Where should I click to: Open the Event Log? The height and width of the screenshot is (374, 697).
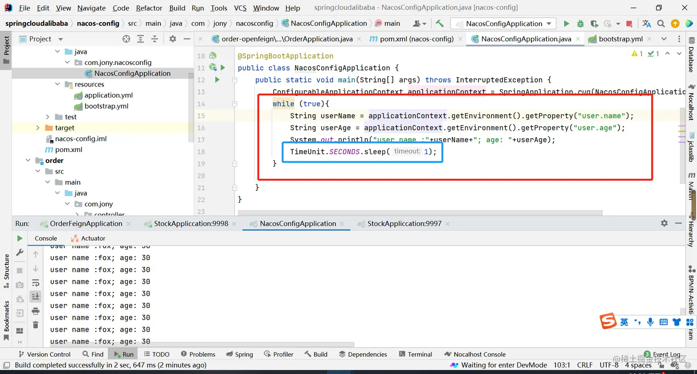[662, 354]
